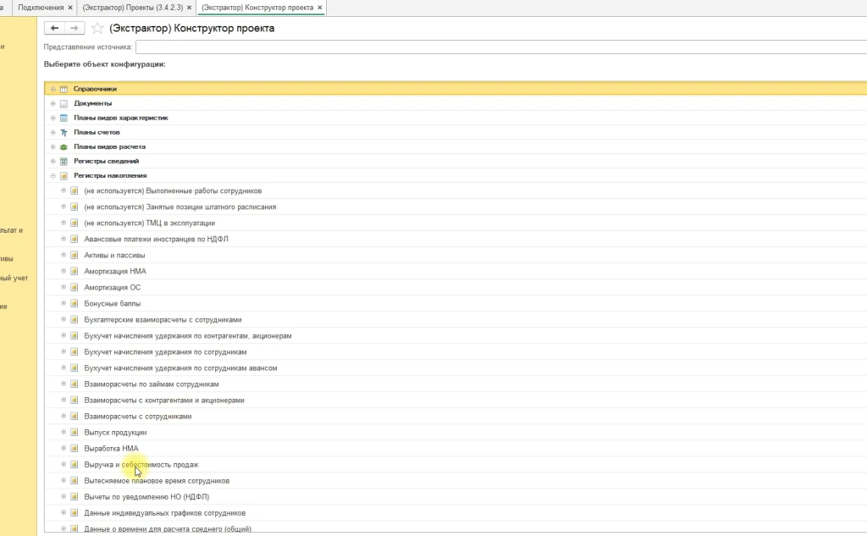Screen dimensions: 867x536
Task: Click the Регистры сведений icon
Action: click(x=64, y=161)
